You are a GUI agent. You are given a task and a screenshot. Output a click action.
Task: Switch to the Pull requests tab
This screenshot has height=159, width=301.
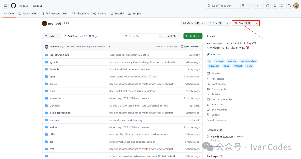(x=54, y=14)
